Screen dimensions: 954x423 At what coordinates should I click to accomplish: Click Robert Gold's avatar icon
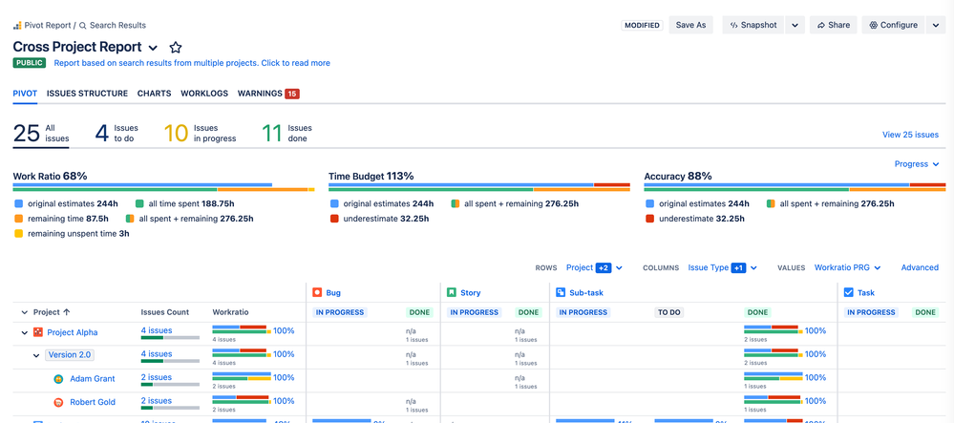click(58, 402)
